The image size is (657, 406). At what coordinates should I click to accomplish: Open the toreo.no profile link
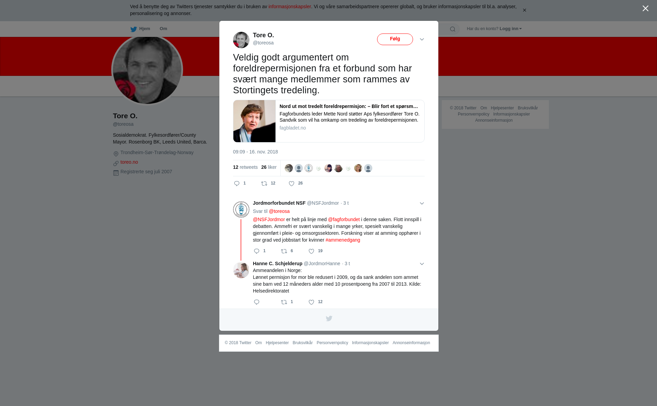pyautogui.click(x=129, y=162)
